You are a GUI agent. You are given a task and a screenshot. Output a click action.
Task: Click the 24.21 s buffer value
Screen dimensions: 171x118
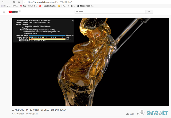coord(68,39)
